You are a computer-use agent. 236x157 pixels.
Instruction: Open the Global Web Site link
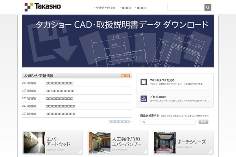click(105, 7)
